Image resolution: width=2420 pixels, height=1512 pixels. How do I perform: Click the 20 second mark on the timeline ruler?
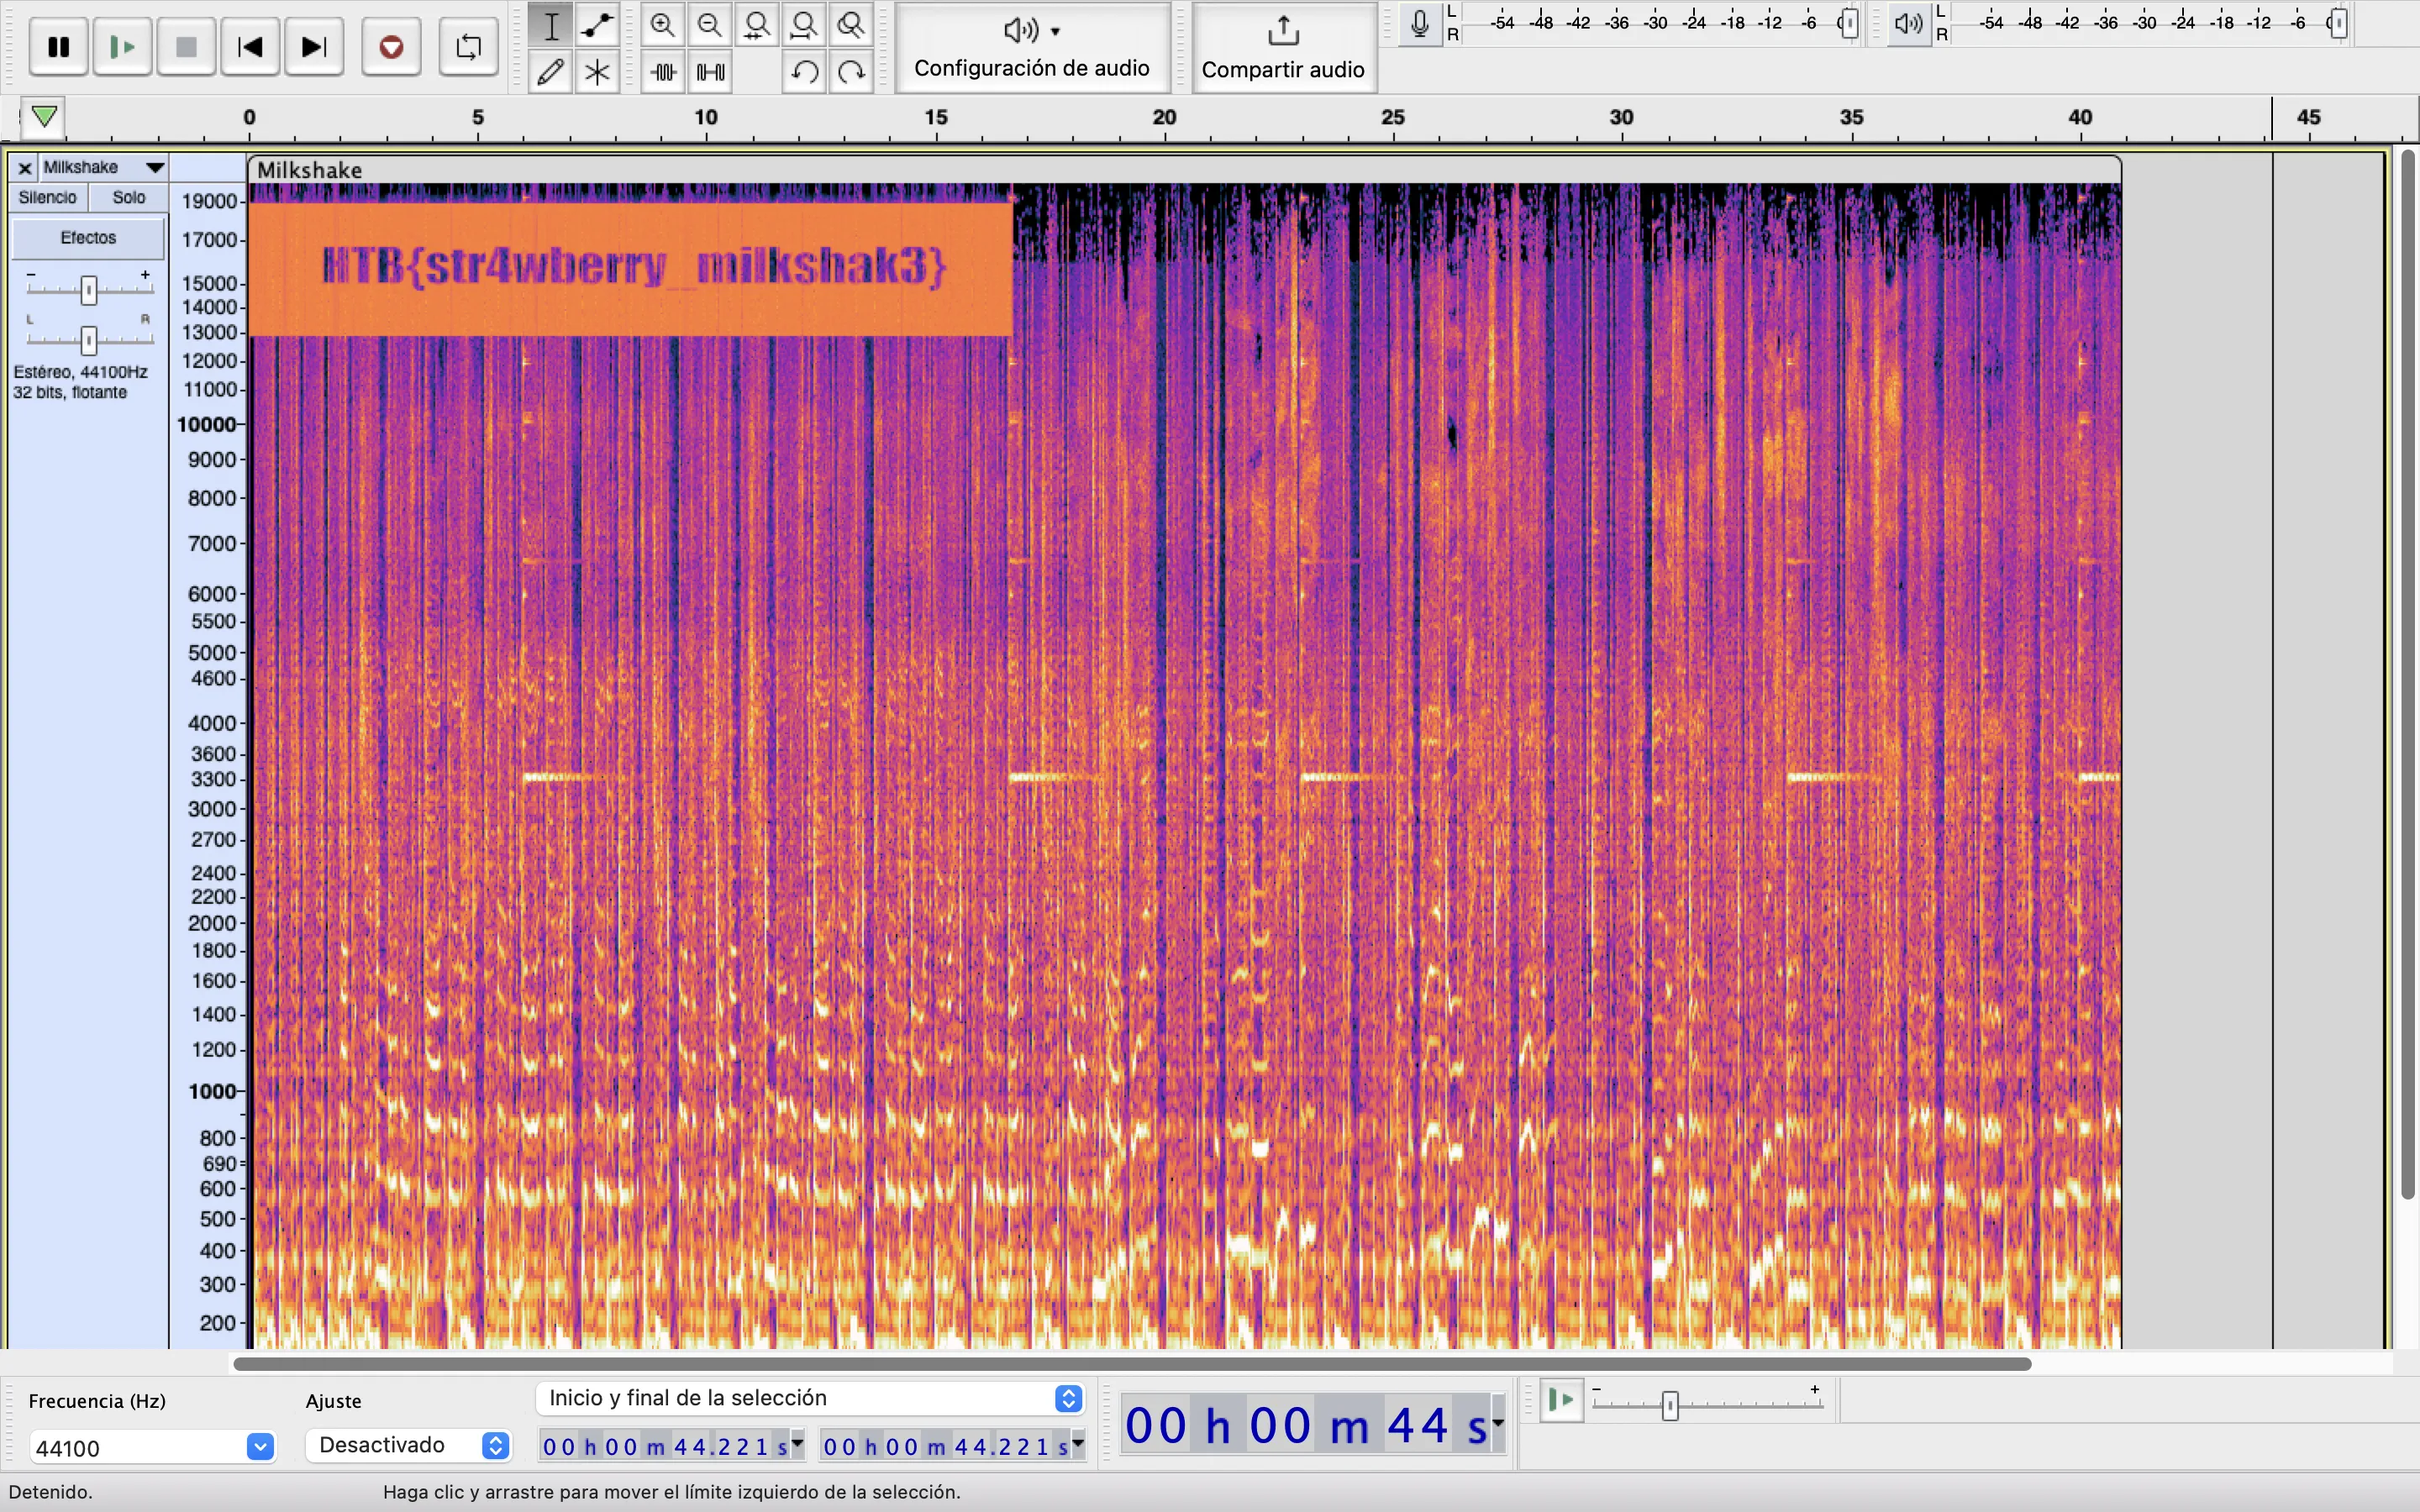pos(1164,118)
